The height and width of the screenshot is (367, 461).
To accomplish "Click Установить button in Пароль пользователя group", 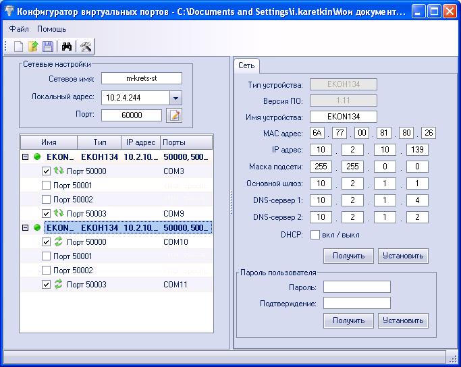I will (x=403, y=320).
